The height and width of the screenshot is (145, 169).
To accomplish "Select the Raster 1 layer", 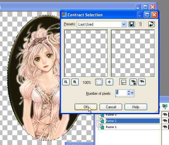I will (x=133, y=127).
